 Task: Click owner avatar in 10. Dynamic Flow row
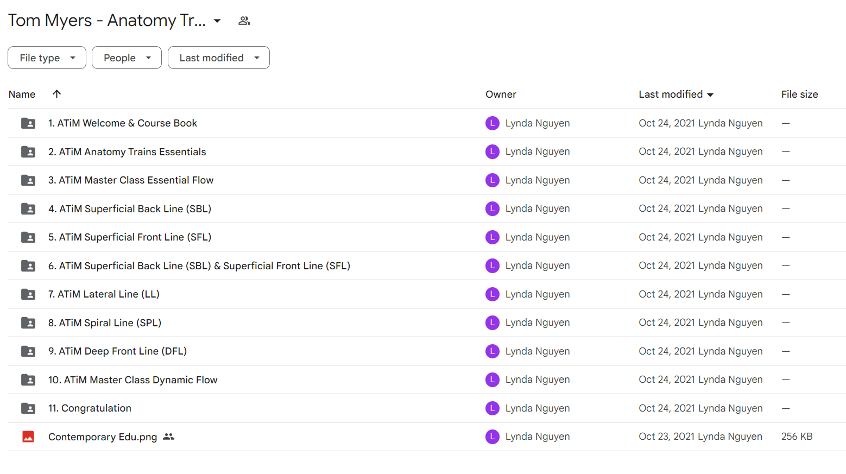[493, 380]
